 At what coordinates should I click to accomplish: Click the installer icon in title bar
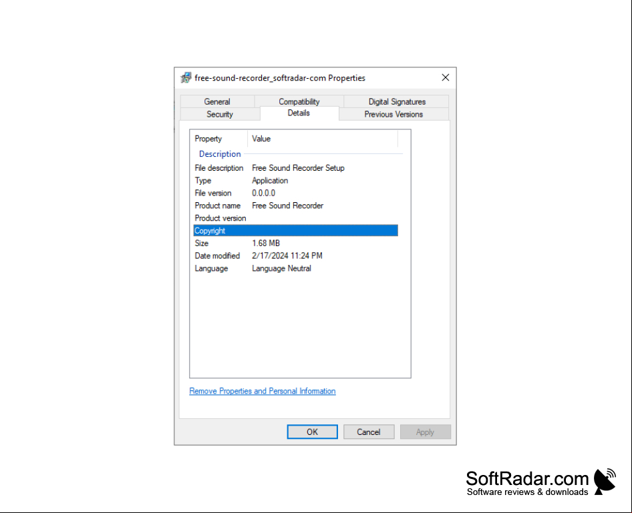[186, 77]
